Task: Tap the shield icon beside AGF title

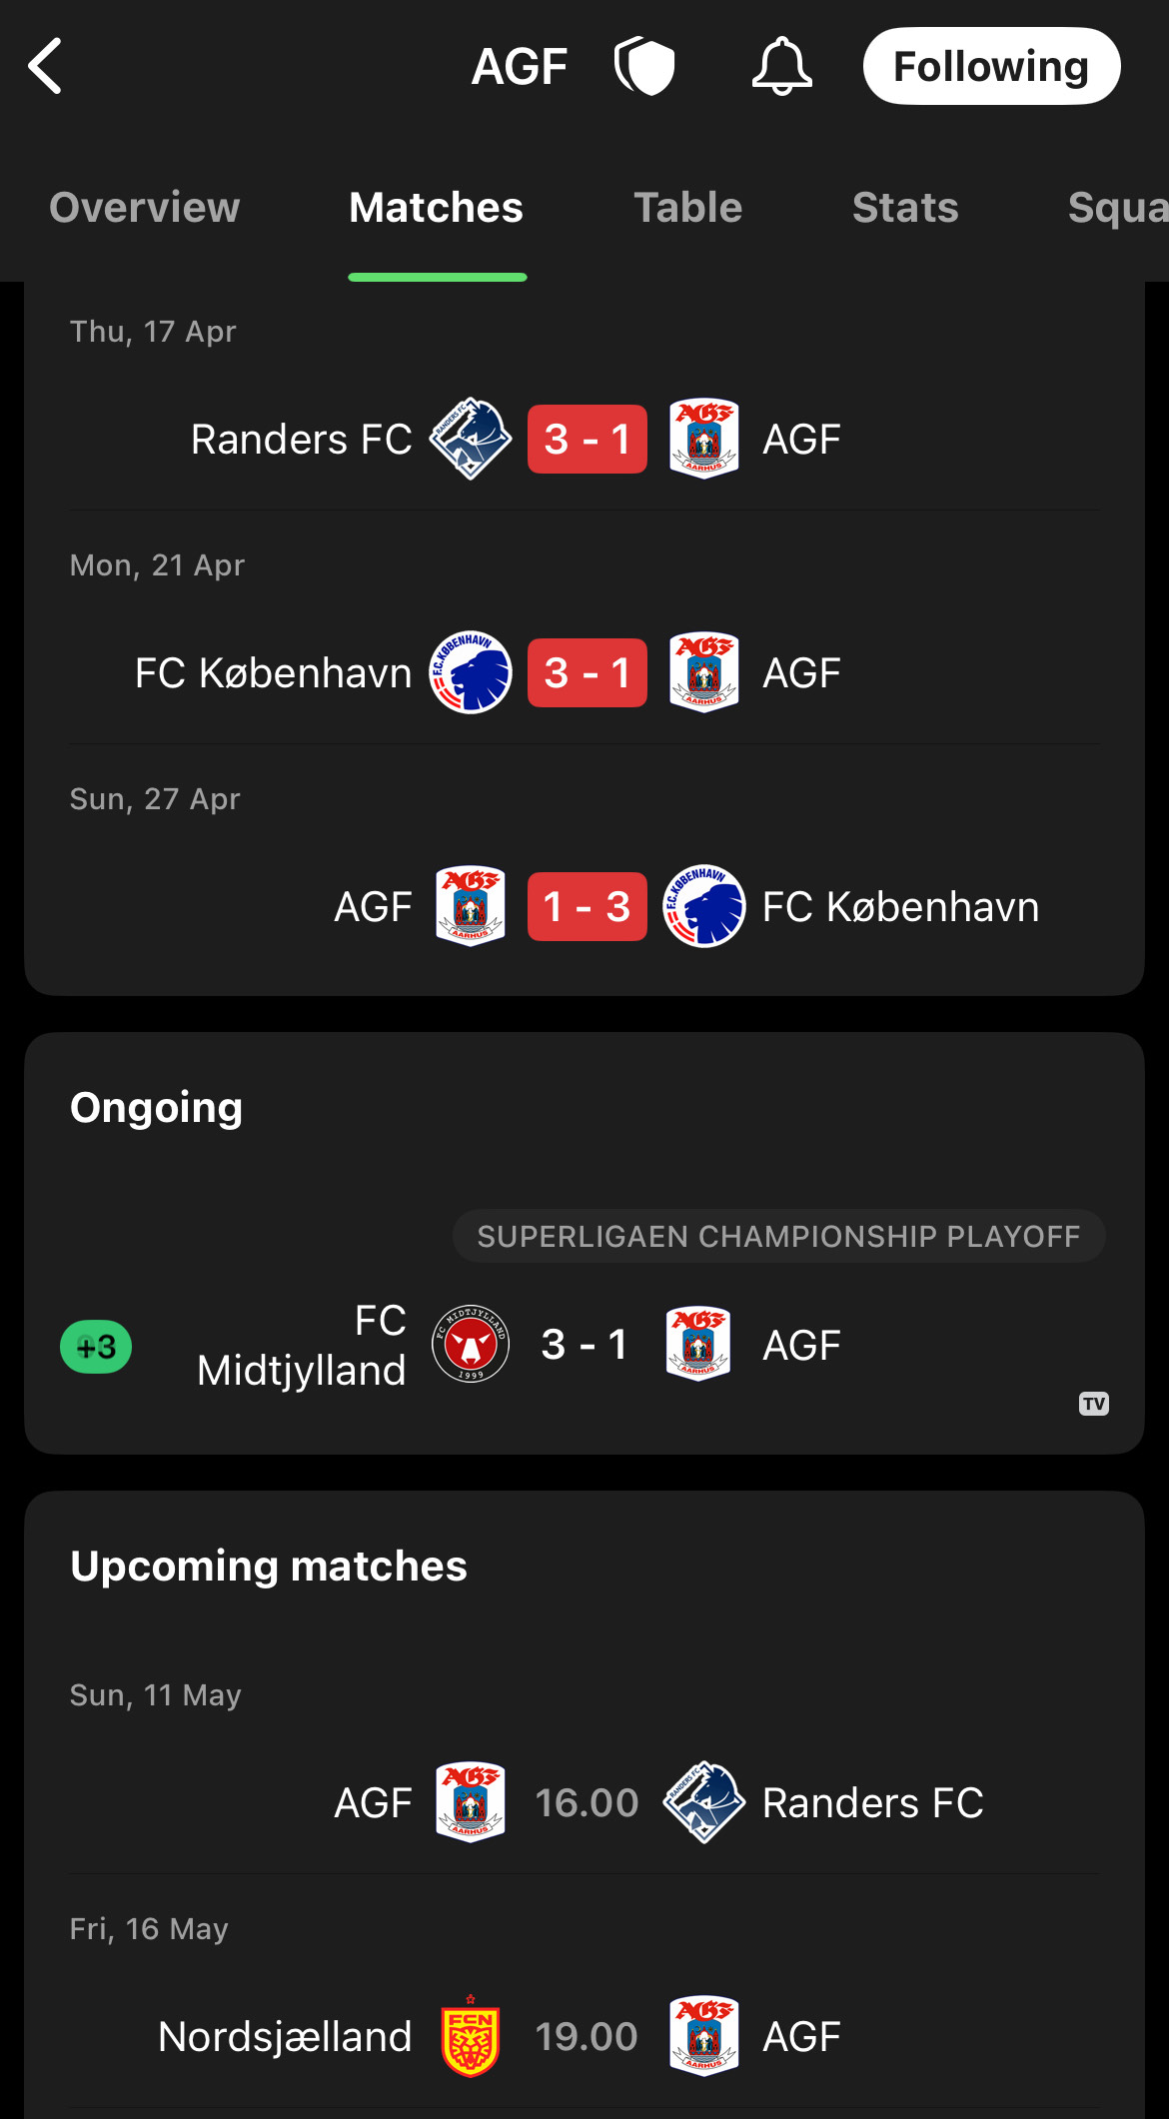Action: 644,66
